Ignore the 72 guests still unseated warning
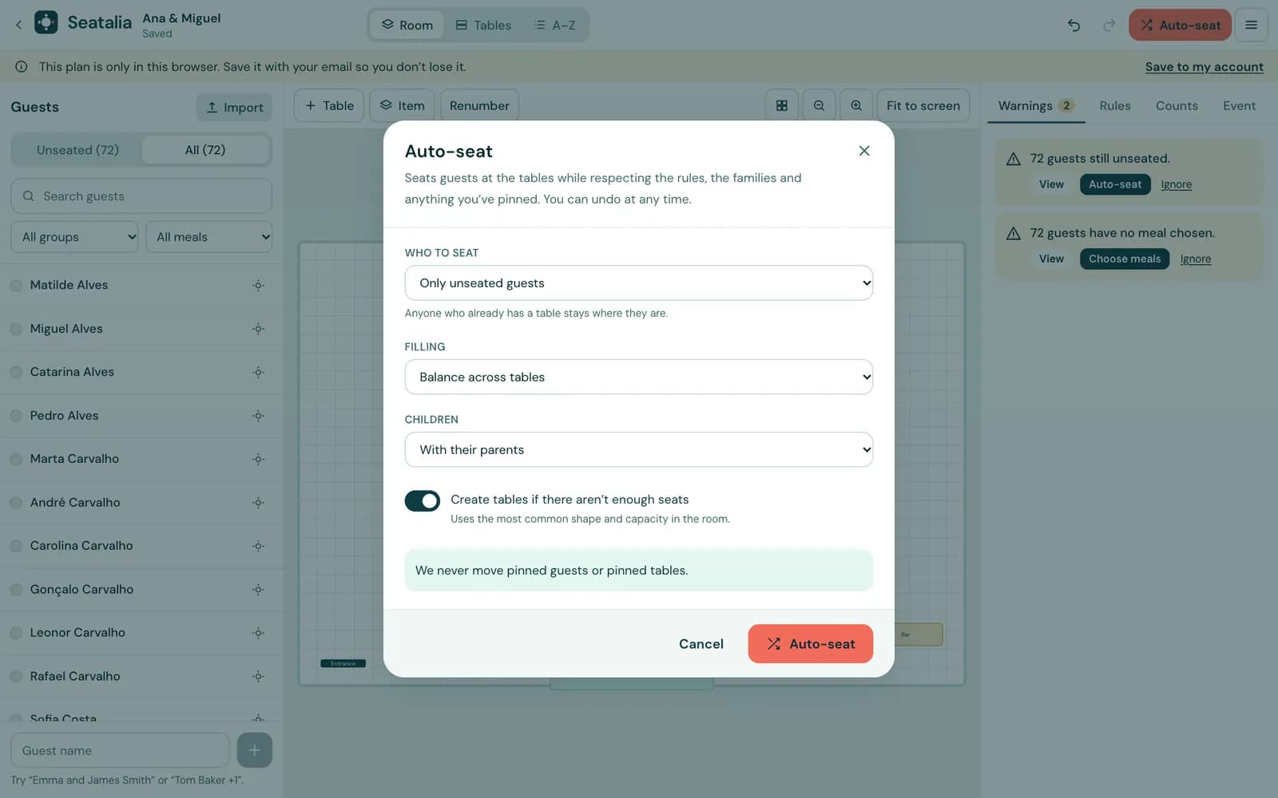The width and height of the screenshot is (1278, 798). tap(1176, 184)
